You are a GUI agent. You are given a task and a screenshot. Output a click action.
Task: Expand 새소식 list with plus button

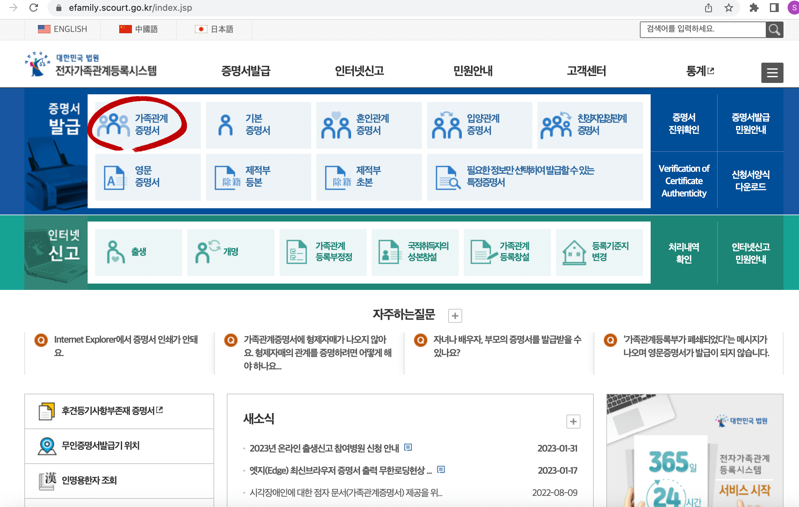573,421
